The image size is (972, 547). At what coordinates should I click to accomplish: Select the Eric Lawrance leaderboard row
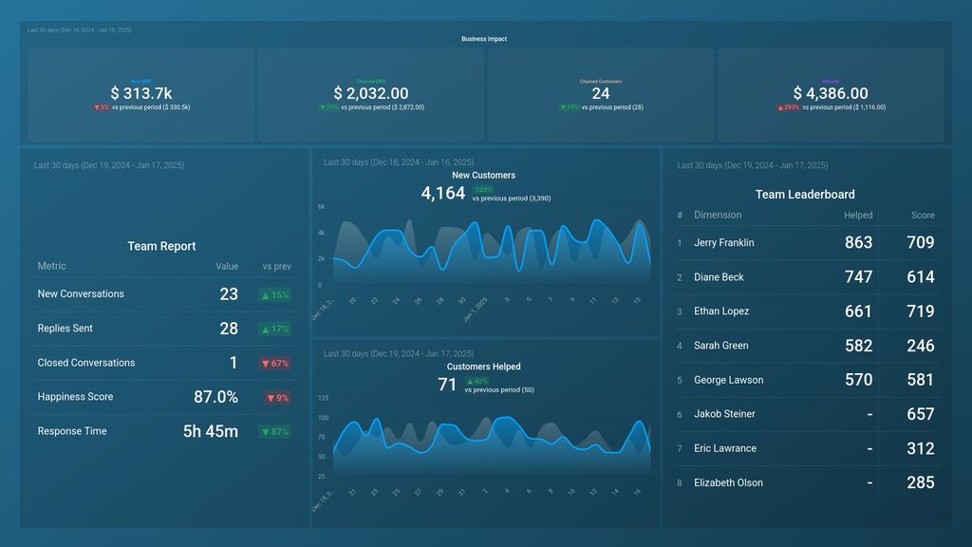pyautogui.click(x=806, y=448)
